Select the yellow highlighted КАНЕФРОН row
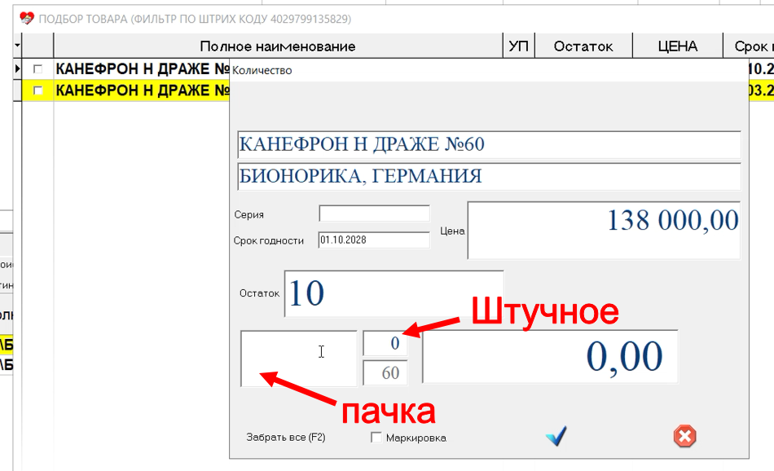 130,90
